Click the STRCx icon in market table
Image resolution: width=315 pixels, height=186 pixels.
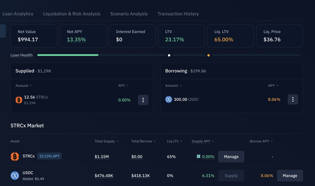tap(15, 156)
